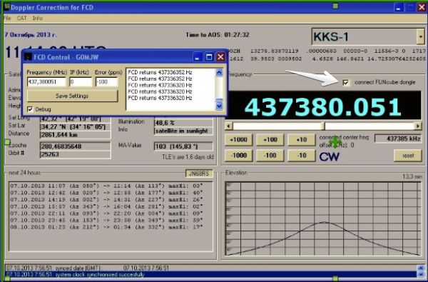This screenshot has width=428, height=282.
Task: Maximize the FCD Control window
Action: 209,57
